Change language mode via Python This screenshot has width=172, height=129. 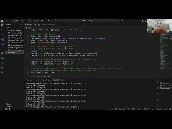point(139,109)
